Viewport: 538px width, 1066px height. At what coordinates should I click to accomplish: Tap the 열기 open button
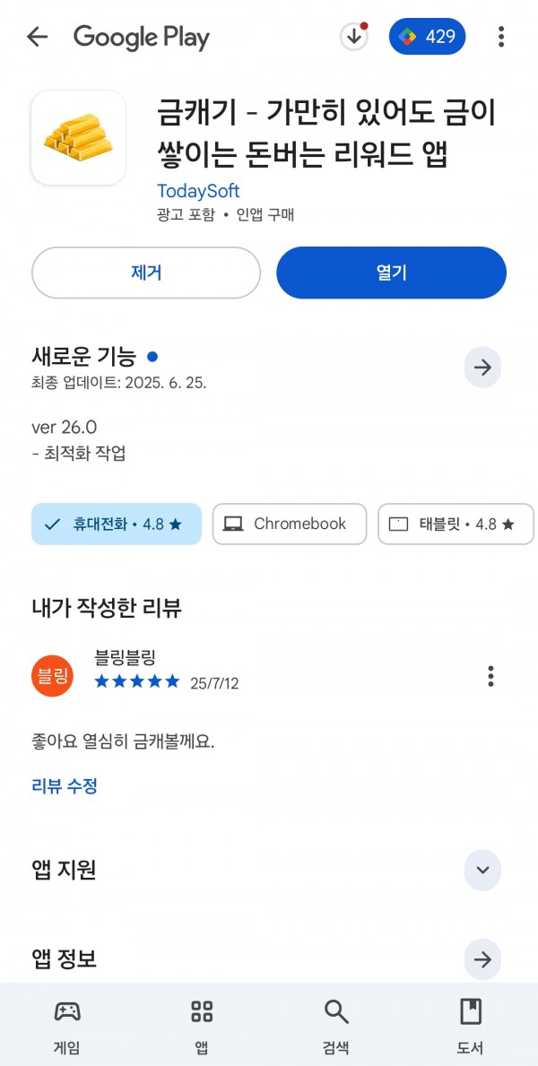point(391,273)
